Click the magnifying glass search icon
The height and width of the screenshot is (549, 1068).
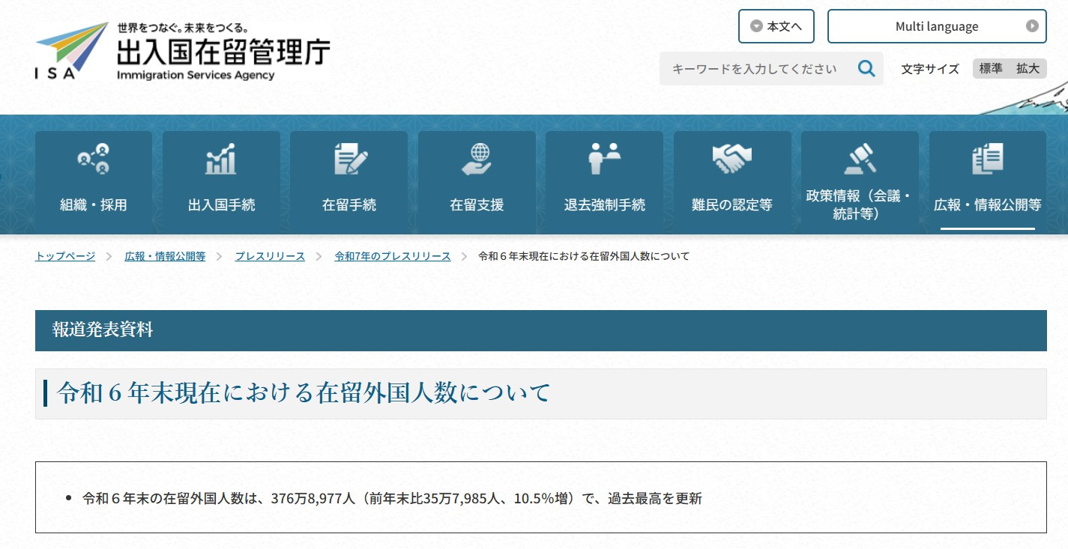[866, 69]
